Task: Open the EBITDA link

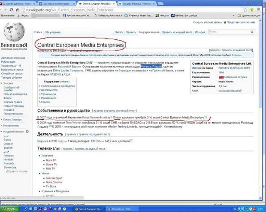Action: tap(96, 141)
